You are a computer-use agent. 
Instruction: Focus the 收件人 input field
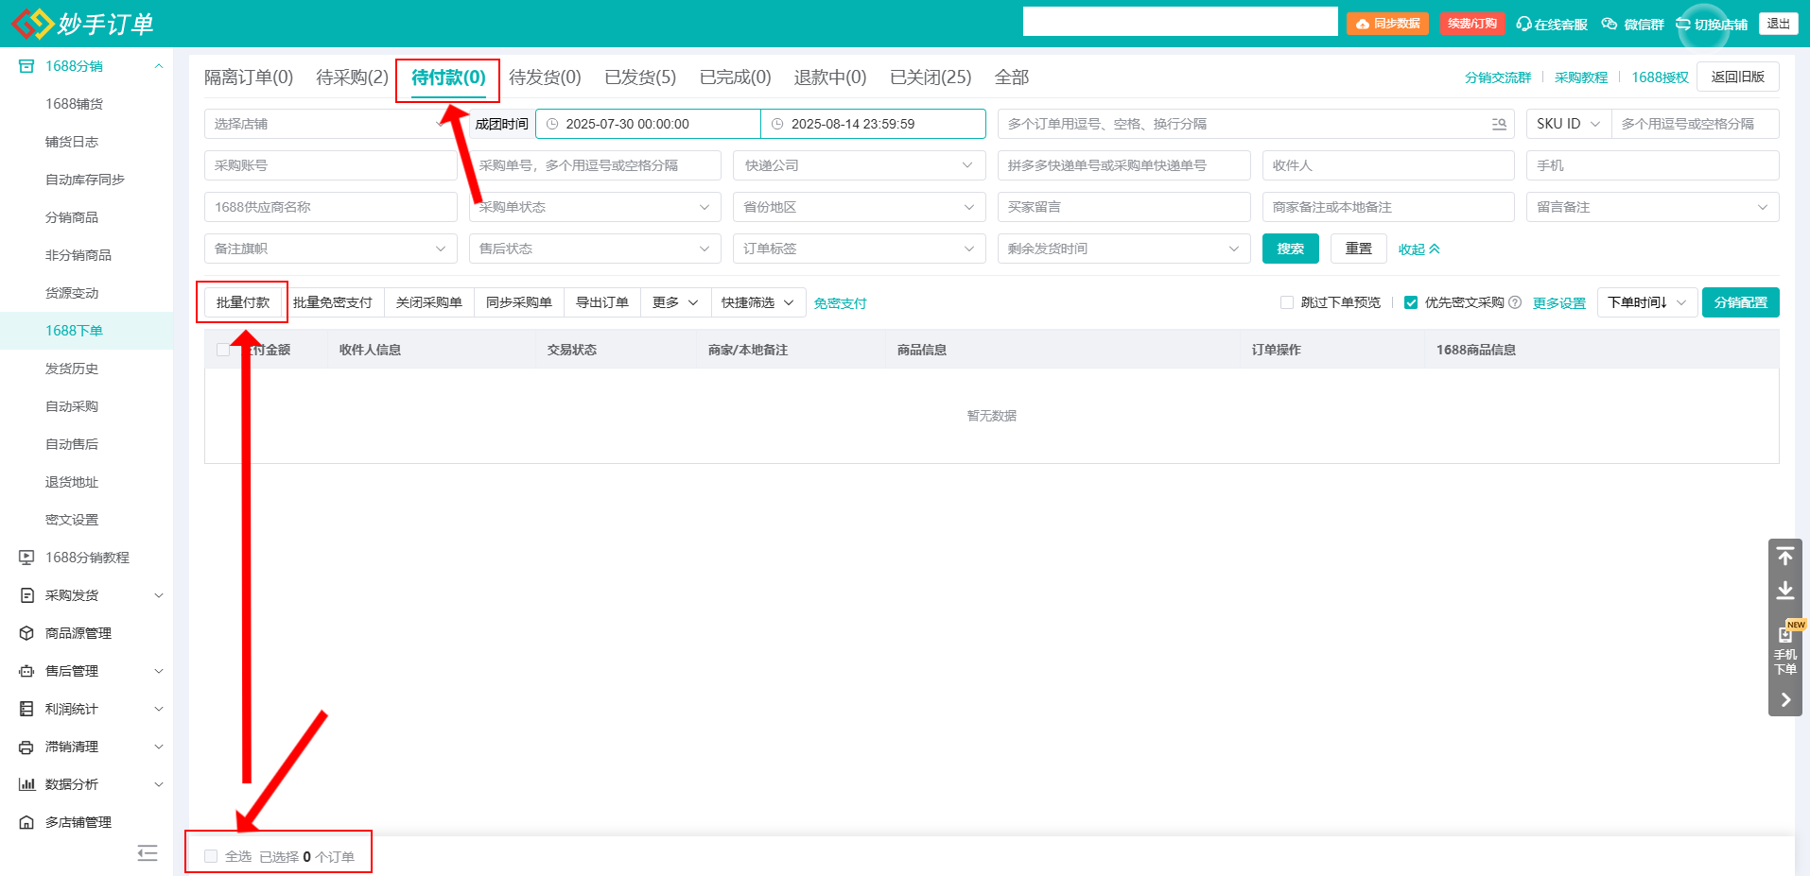(x=1388, y=165)
